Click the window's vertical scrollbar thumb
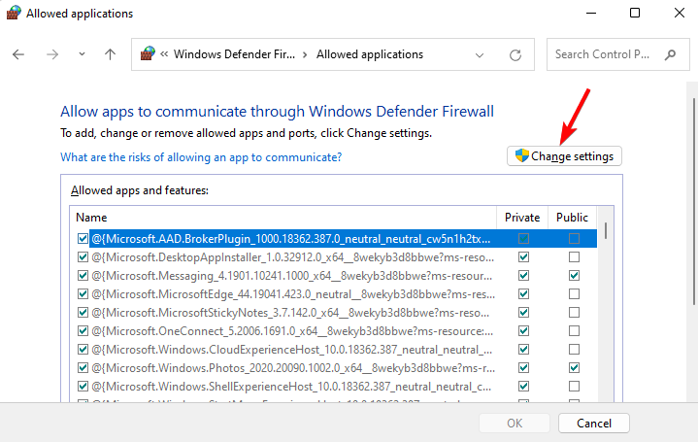Viewport: 698px width, 442px height. pyautogui.click(x=693, y=201)
